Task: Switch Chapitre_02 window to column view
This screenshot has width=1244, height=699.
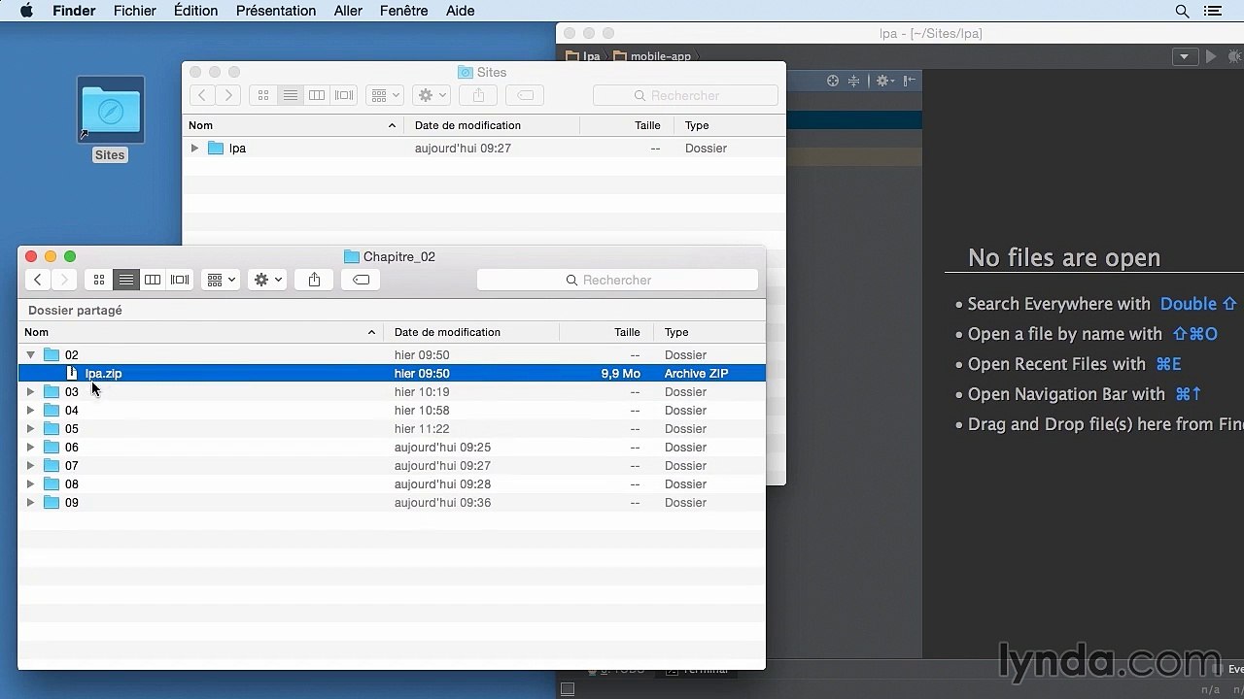Action: tap(153, 280)
